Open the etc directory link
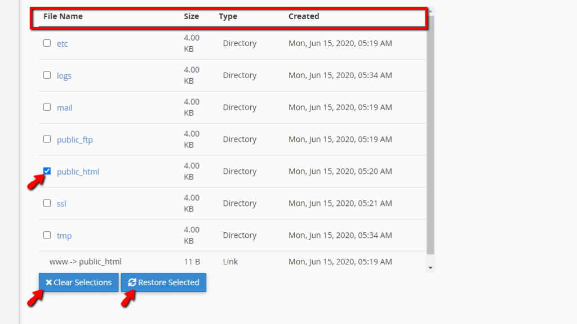 (x=62, y=44)
